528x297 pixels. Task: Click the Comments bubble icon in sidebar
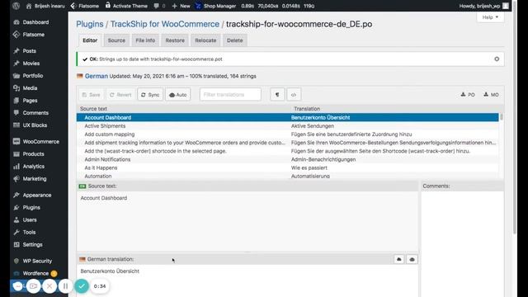[x=16, y=113]
